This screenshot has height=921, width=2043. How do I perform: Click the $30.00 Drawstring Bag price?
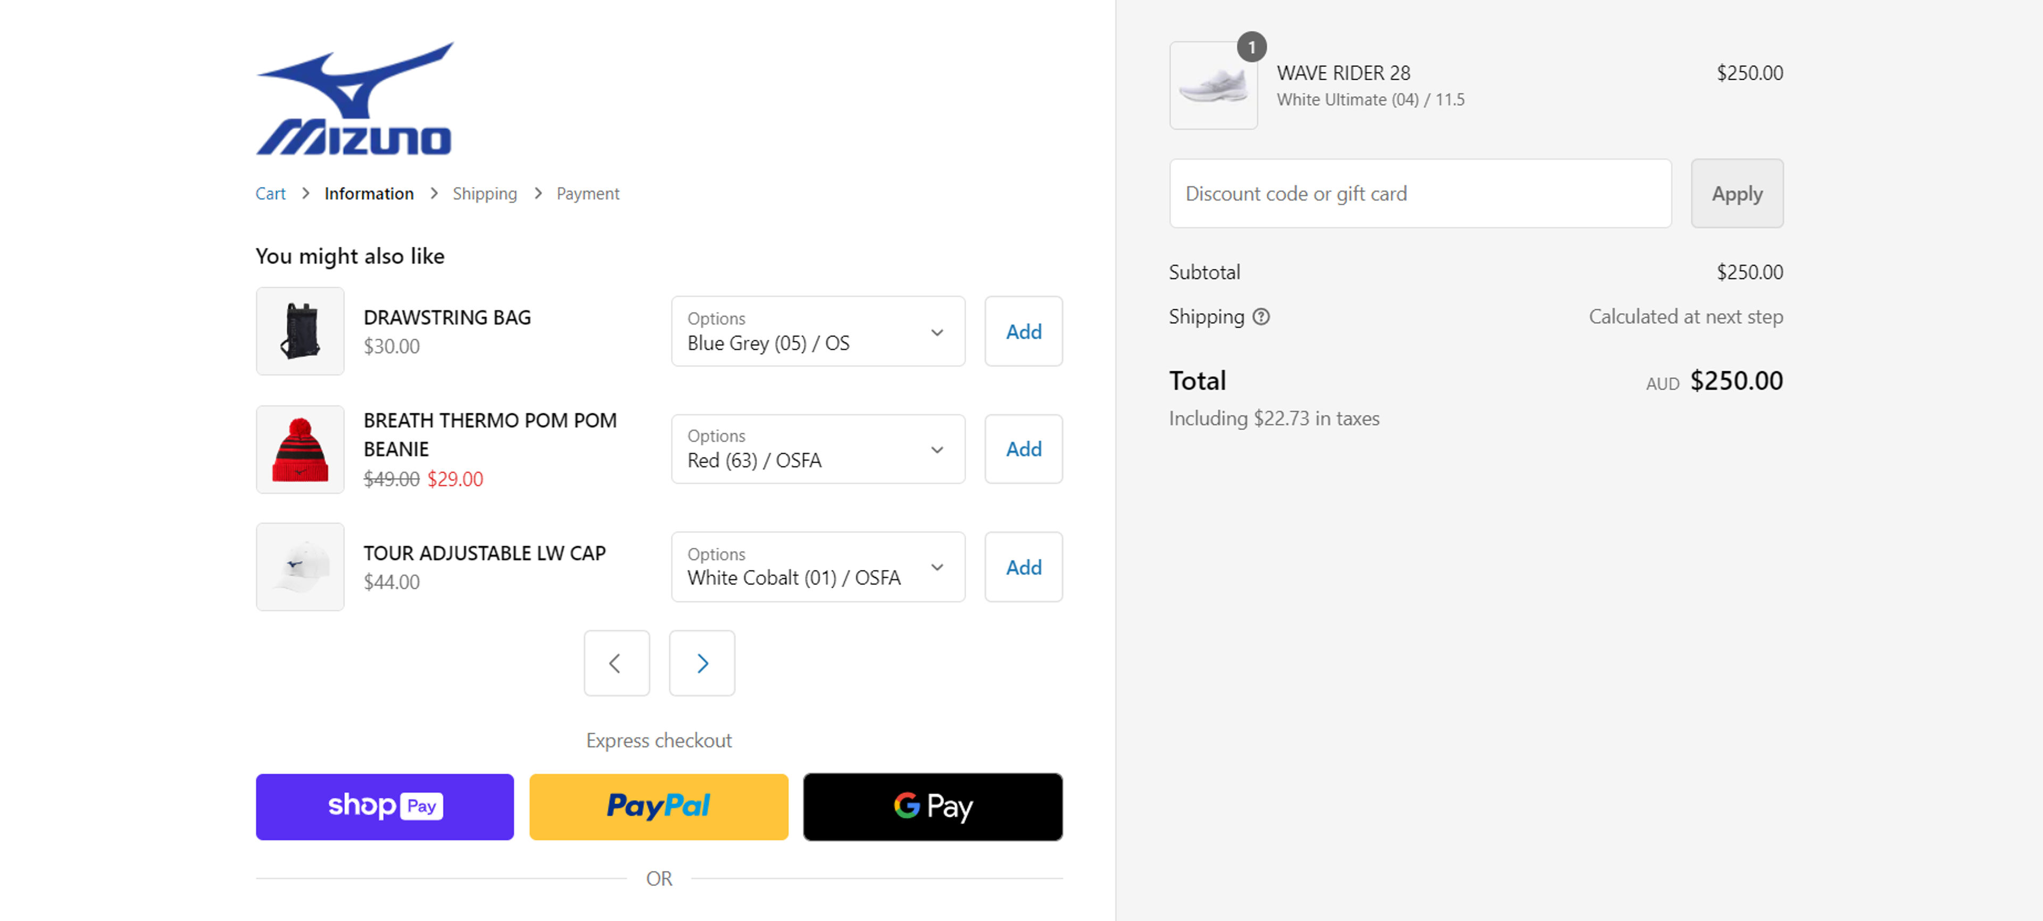392,346
